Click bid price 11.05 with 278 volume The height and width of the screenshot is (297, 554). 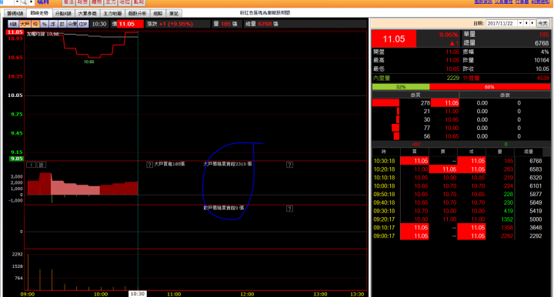pos(445,103)
